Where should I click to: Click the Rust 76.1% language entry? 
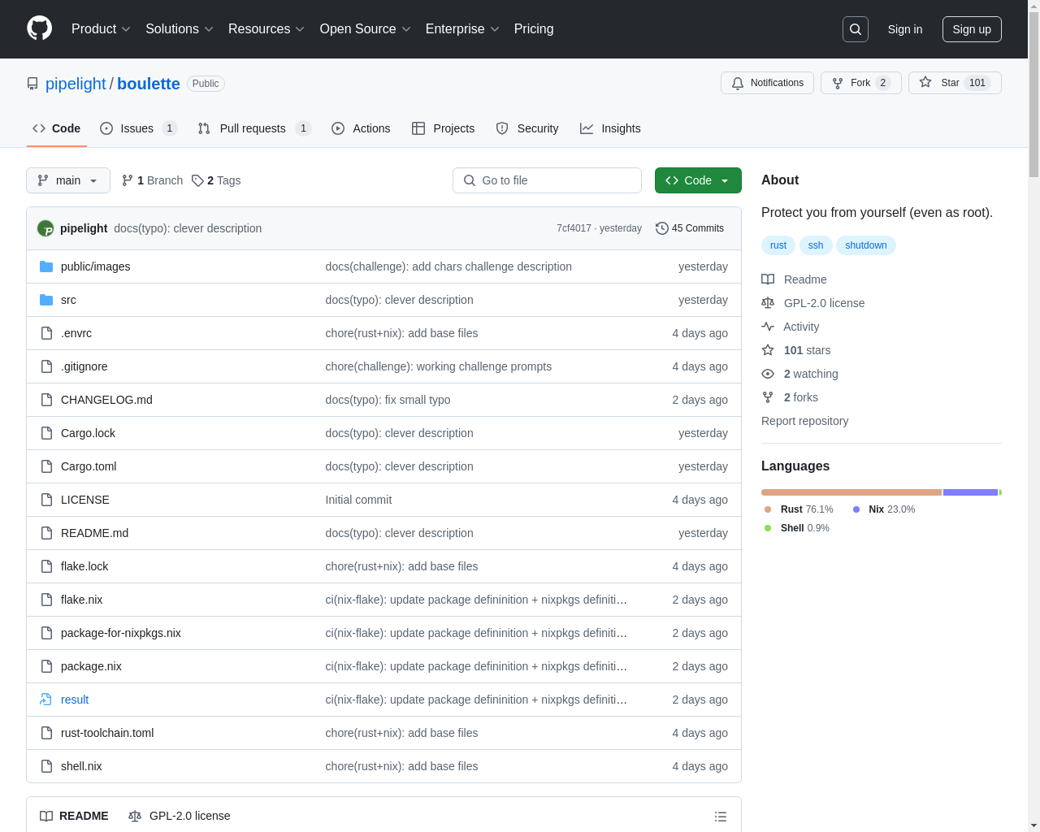pos(799,509)
